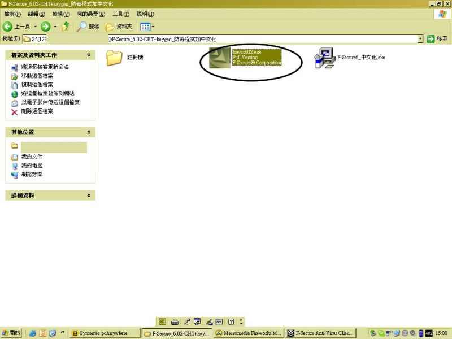Click inside the address bar path

(220, 39)
